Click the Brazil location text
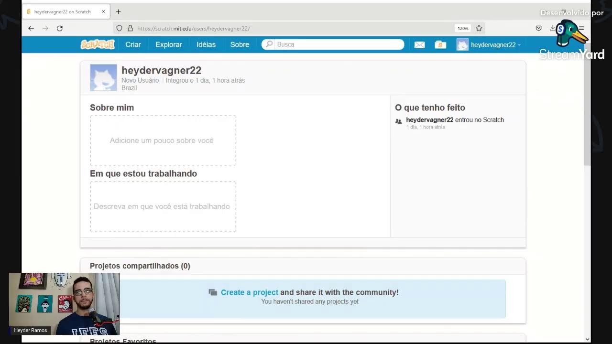612x344 pixels. [x=129, y=88]
